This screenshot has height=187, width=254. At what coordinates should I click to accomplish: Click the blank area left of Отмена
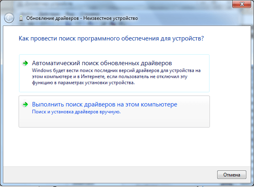121,175
